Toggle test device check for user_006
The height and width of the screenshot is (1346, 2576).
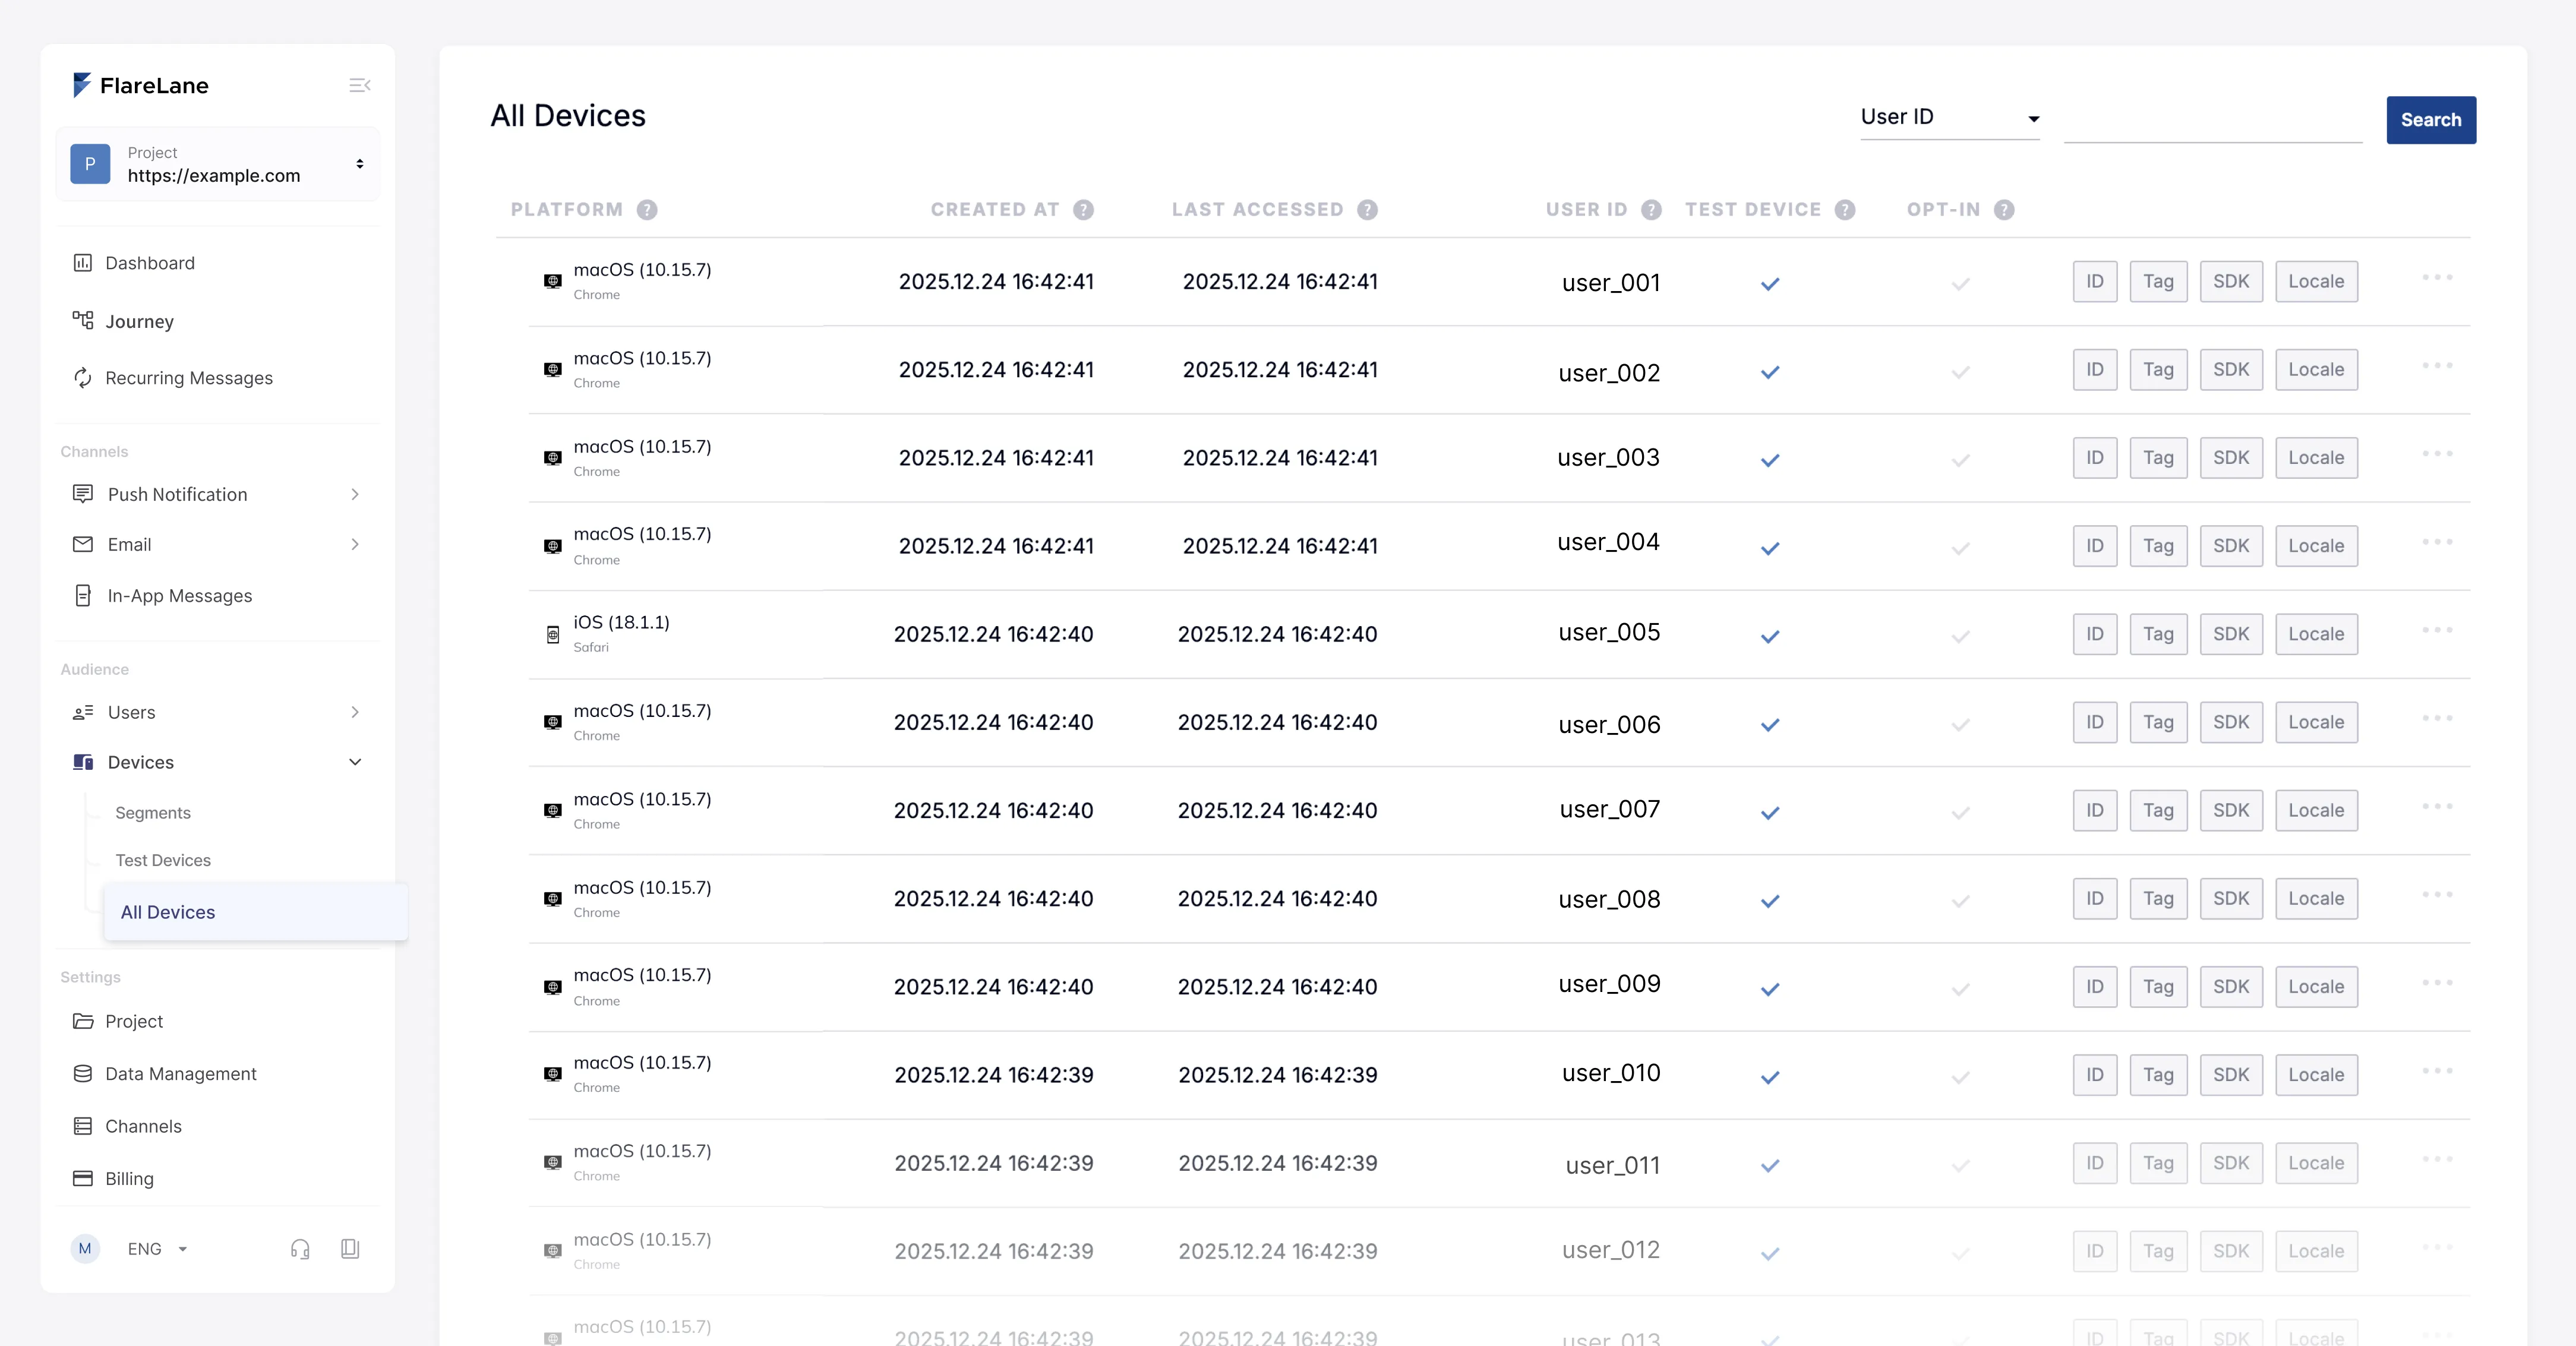[1770, 724]
